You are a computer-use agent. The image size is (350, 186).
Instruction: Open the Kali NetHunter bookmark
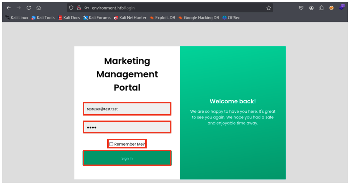130,18
